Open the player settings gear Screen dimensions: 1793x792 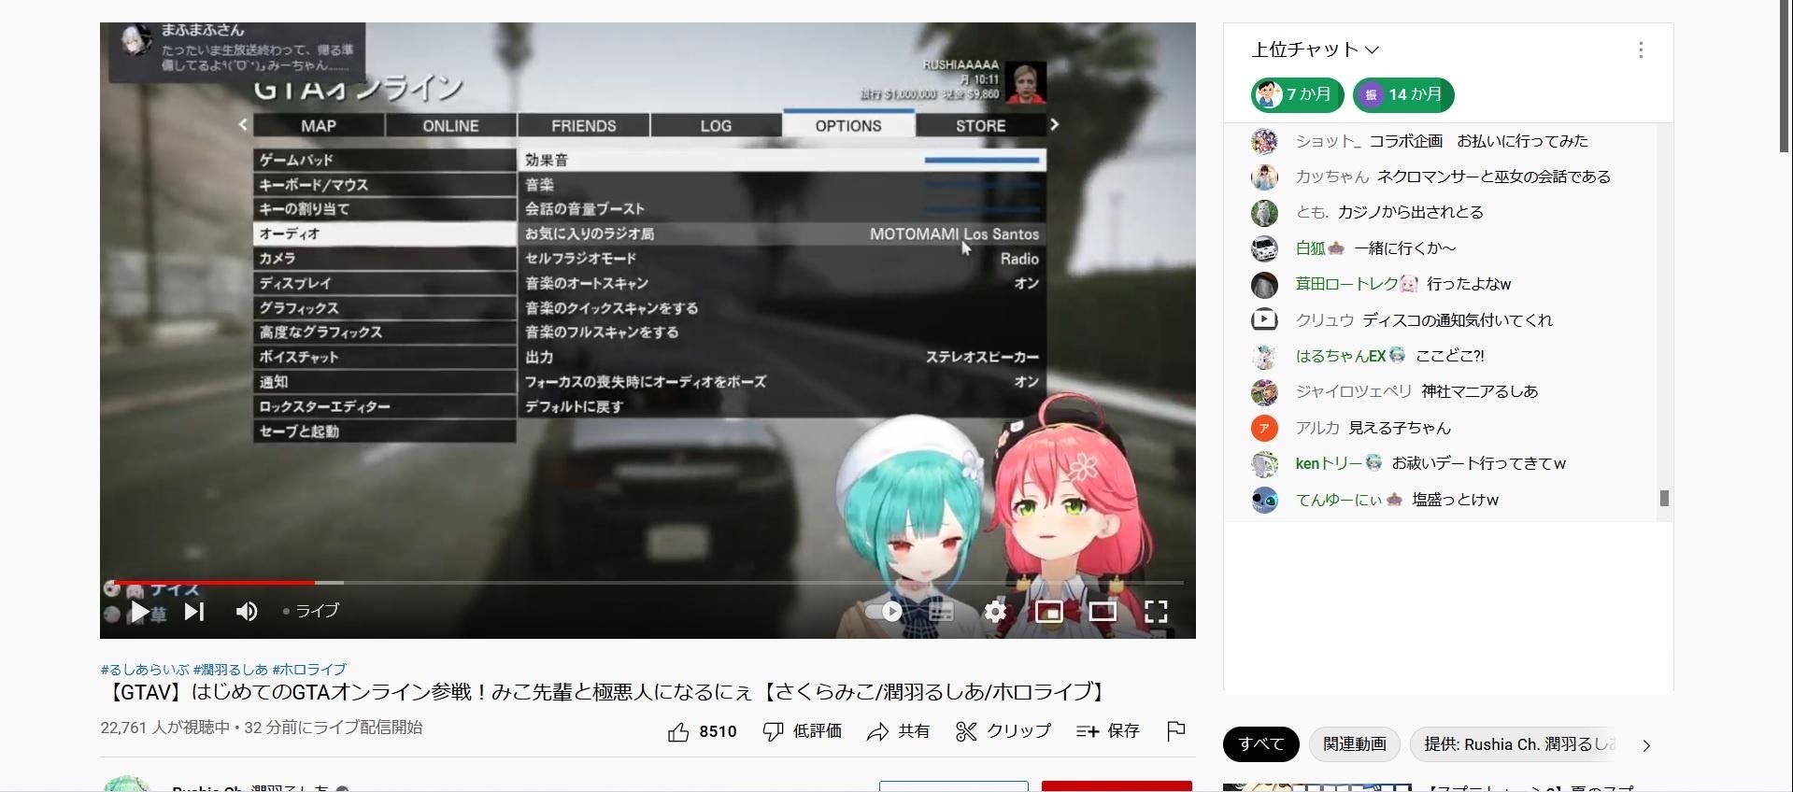995,612
